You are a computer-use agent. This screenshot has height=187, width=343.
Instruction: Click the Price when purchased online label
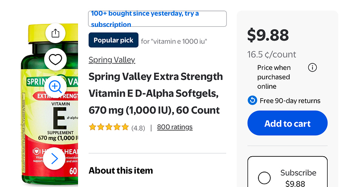coord(274,77)
